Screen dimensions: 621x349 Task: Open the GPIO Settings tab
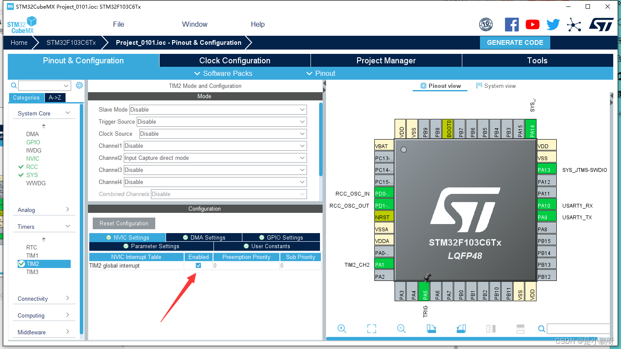(x=281, y=237)
